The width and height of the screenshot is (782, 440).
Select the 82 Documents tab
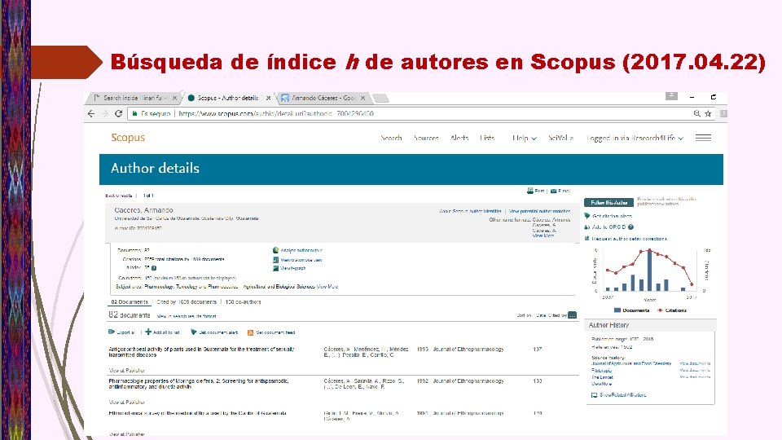(130, 301)
